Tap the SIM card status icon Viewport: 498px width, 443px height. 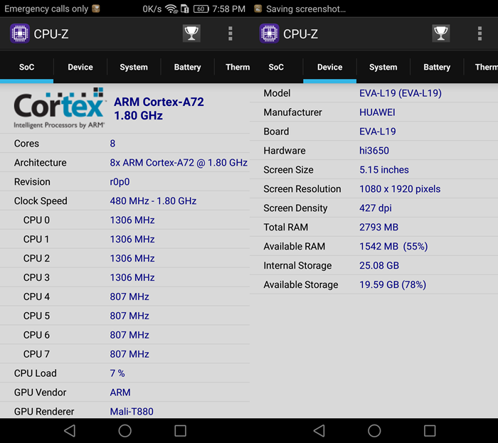(185, 9)
